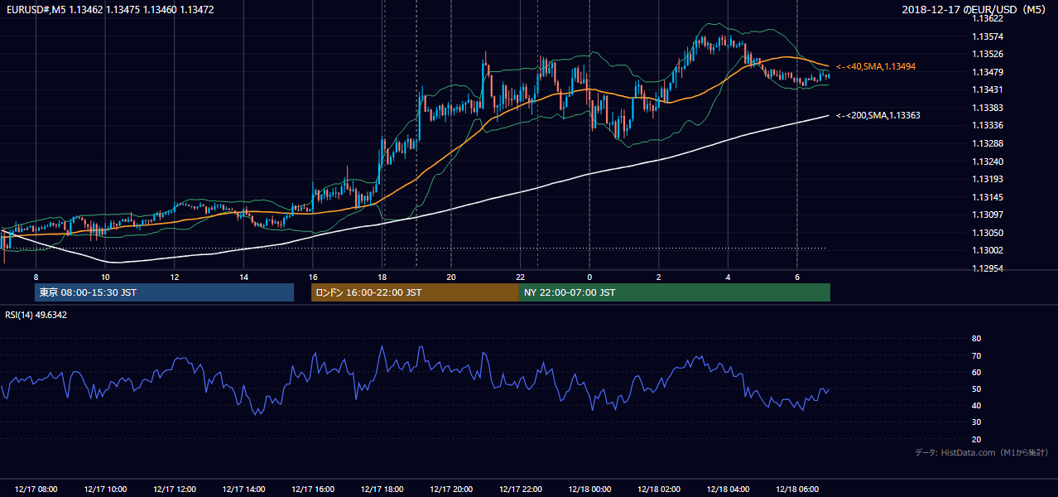Click the 12/18 02:00 time label
The width and height of the screenshot is (1058, 497).
click(x=659, y=490)
